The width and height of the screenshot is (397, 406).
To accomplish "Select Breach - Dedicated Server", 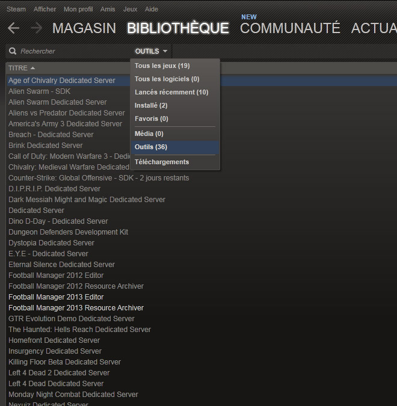I will point(51,135).
